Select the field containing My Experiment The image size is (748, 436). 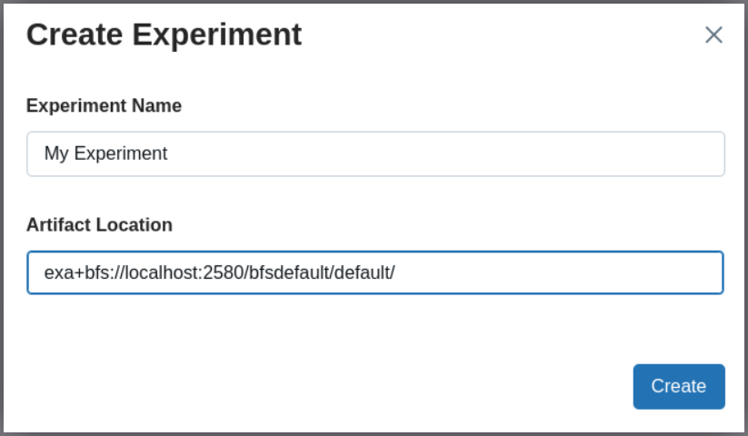click(x=375, y=154)
